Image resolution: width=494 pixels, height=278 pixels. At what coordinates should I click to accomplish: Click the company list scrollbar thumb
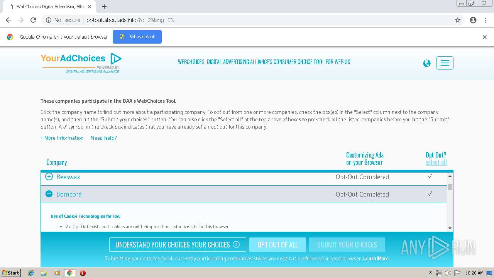450,187
